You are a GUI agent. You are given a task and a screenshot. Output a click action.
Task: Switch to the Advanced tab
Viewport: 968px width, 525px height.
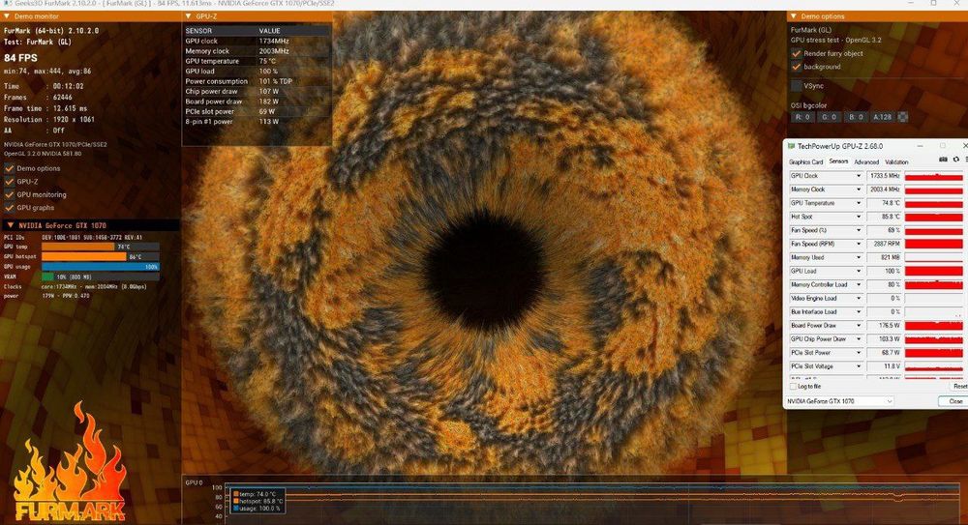coord(866,161)
